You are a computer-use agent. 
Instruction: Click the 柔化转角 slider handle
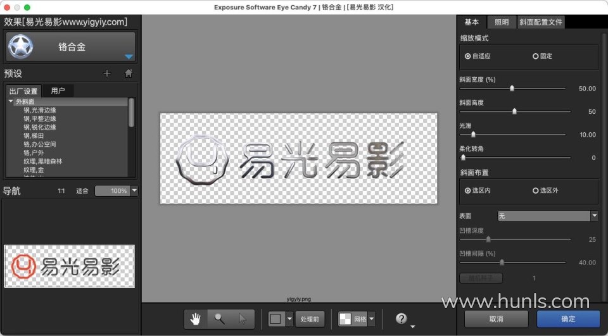point(463,158)
